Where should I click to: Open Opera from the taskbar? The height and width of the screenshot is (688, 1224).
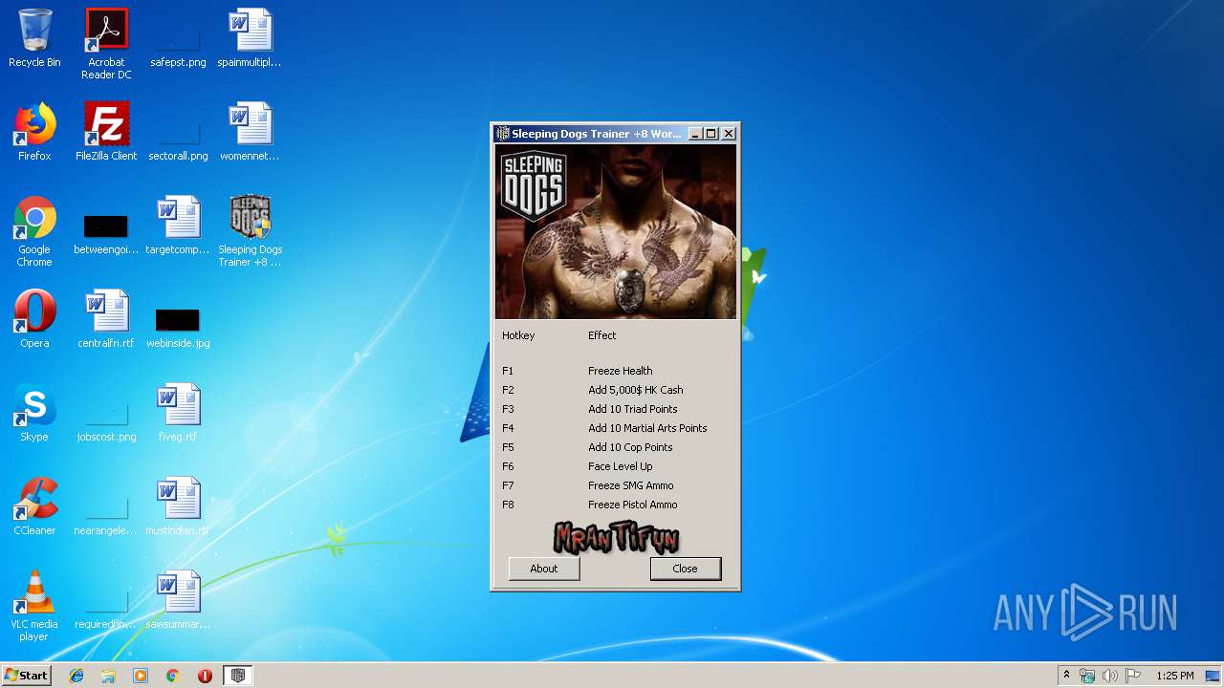click(x=205, y=676)
